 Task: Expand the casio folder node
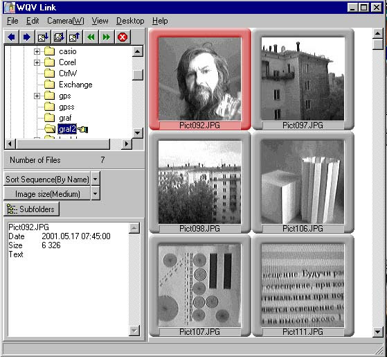coord(37,51)
